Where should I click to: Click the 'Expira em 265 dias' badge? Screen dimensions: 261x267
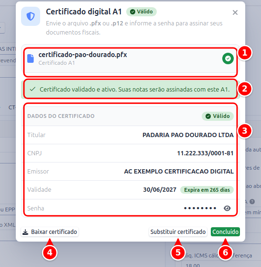(x=207, y=190)
